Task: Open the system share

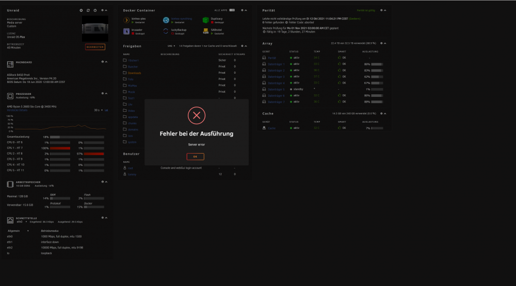Action: pyautogui.click(x=132, y=142)
